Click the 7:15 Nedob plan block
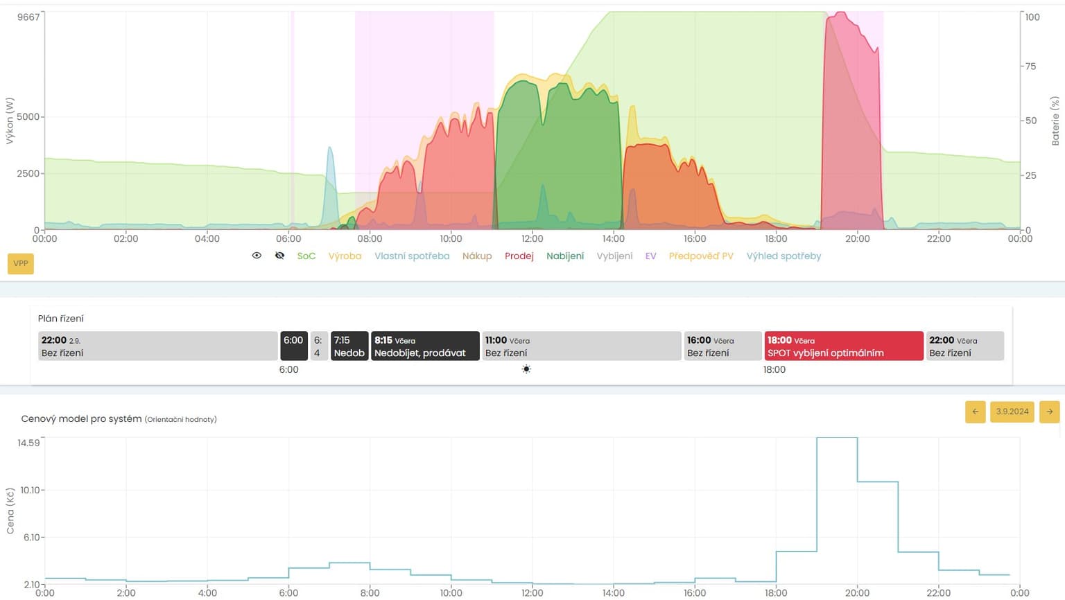This screenshot has width=1065, height=600. (349, 346)
